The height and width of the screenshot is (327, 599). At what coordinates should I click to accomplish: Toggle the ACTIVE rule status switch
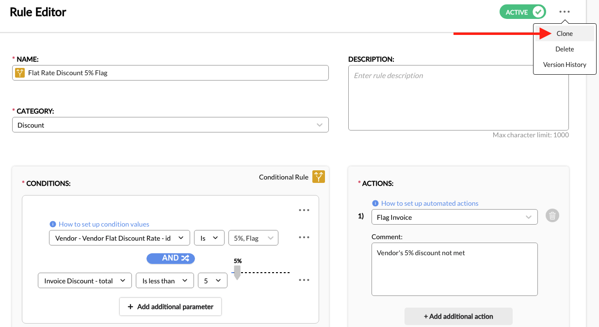(522, 12)
